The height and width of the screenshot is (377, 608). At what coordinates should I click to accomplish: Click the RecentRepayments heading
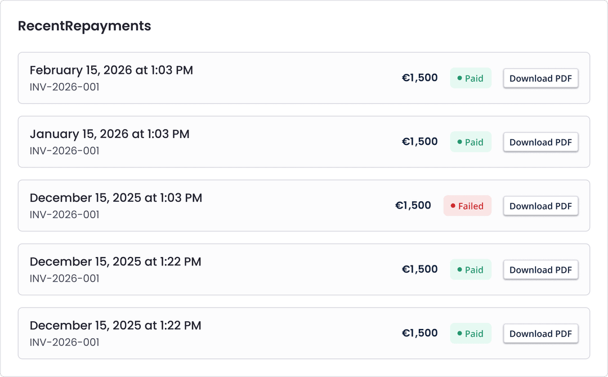tap(84, 26)
